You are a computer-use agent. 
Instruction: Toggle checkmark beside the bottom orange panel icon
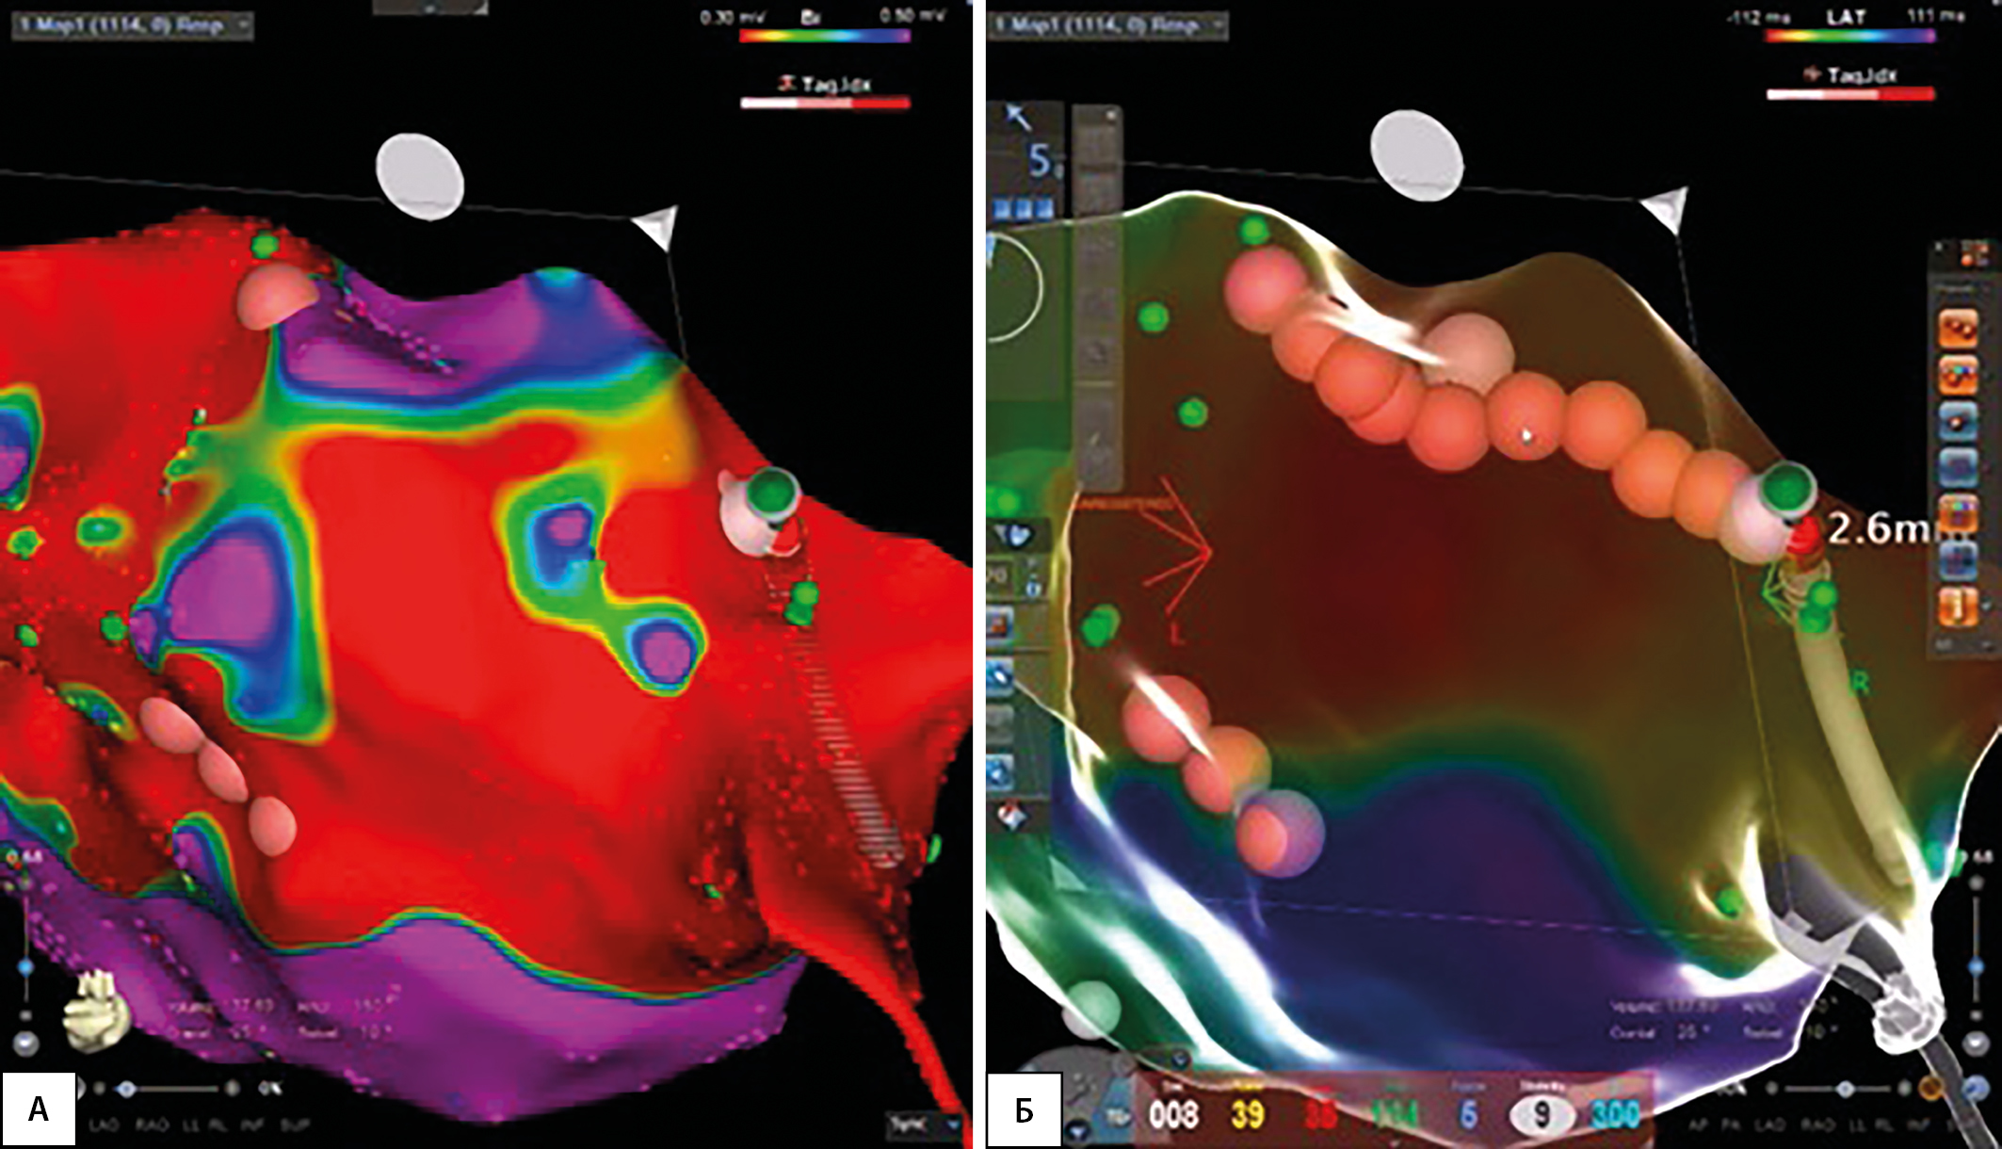[1987, 607]
